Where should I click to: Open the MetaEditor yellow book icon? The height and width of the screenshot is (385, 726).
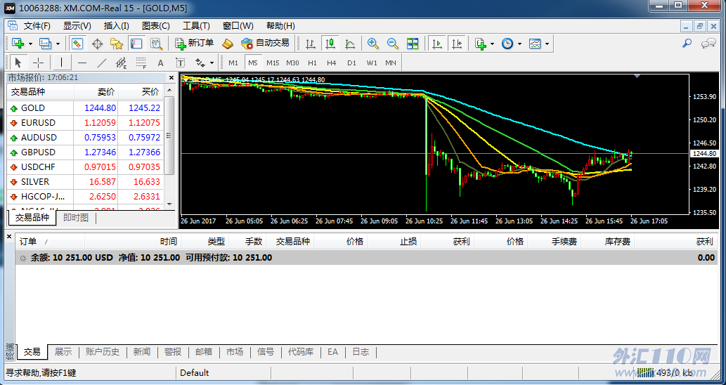click(x=227, y=44)
